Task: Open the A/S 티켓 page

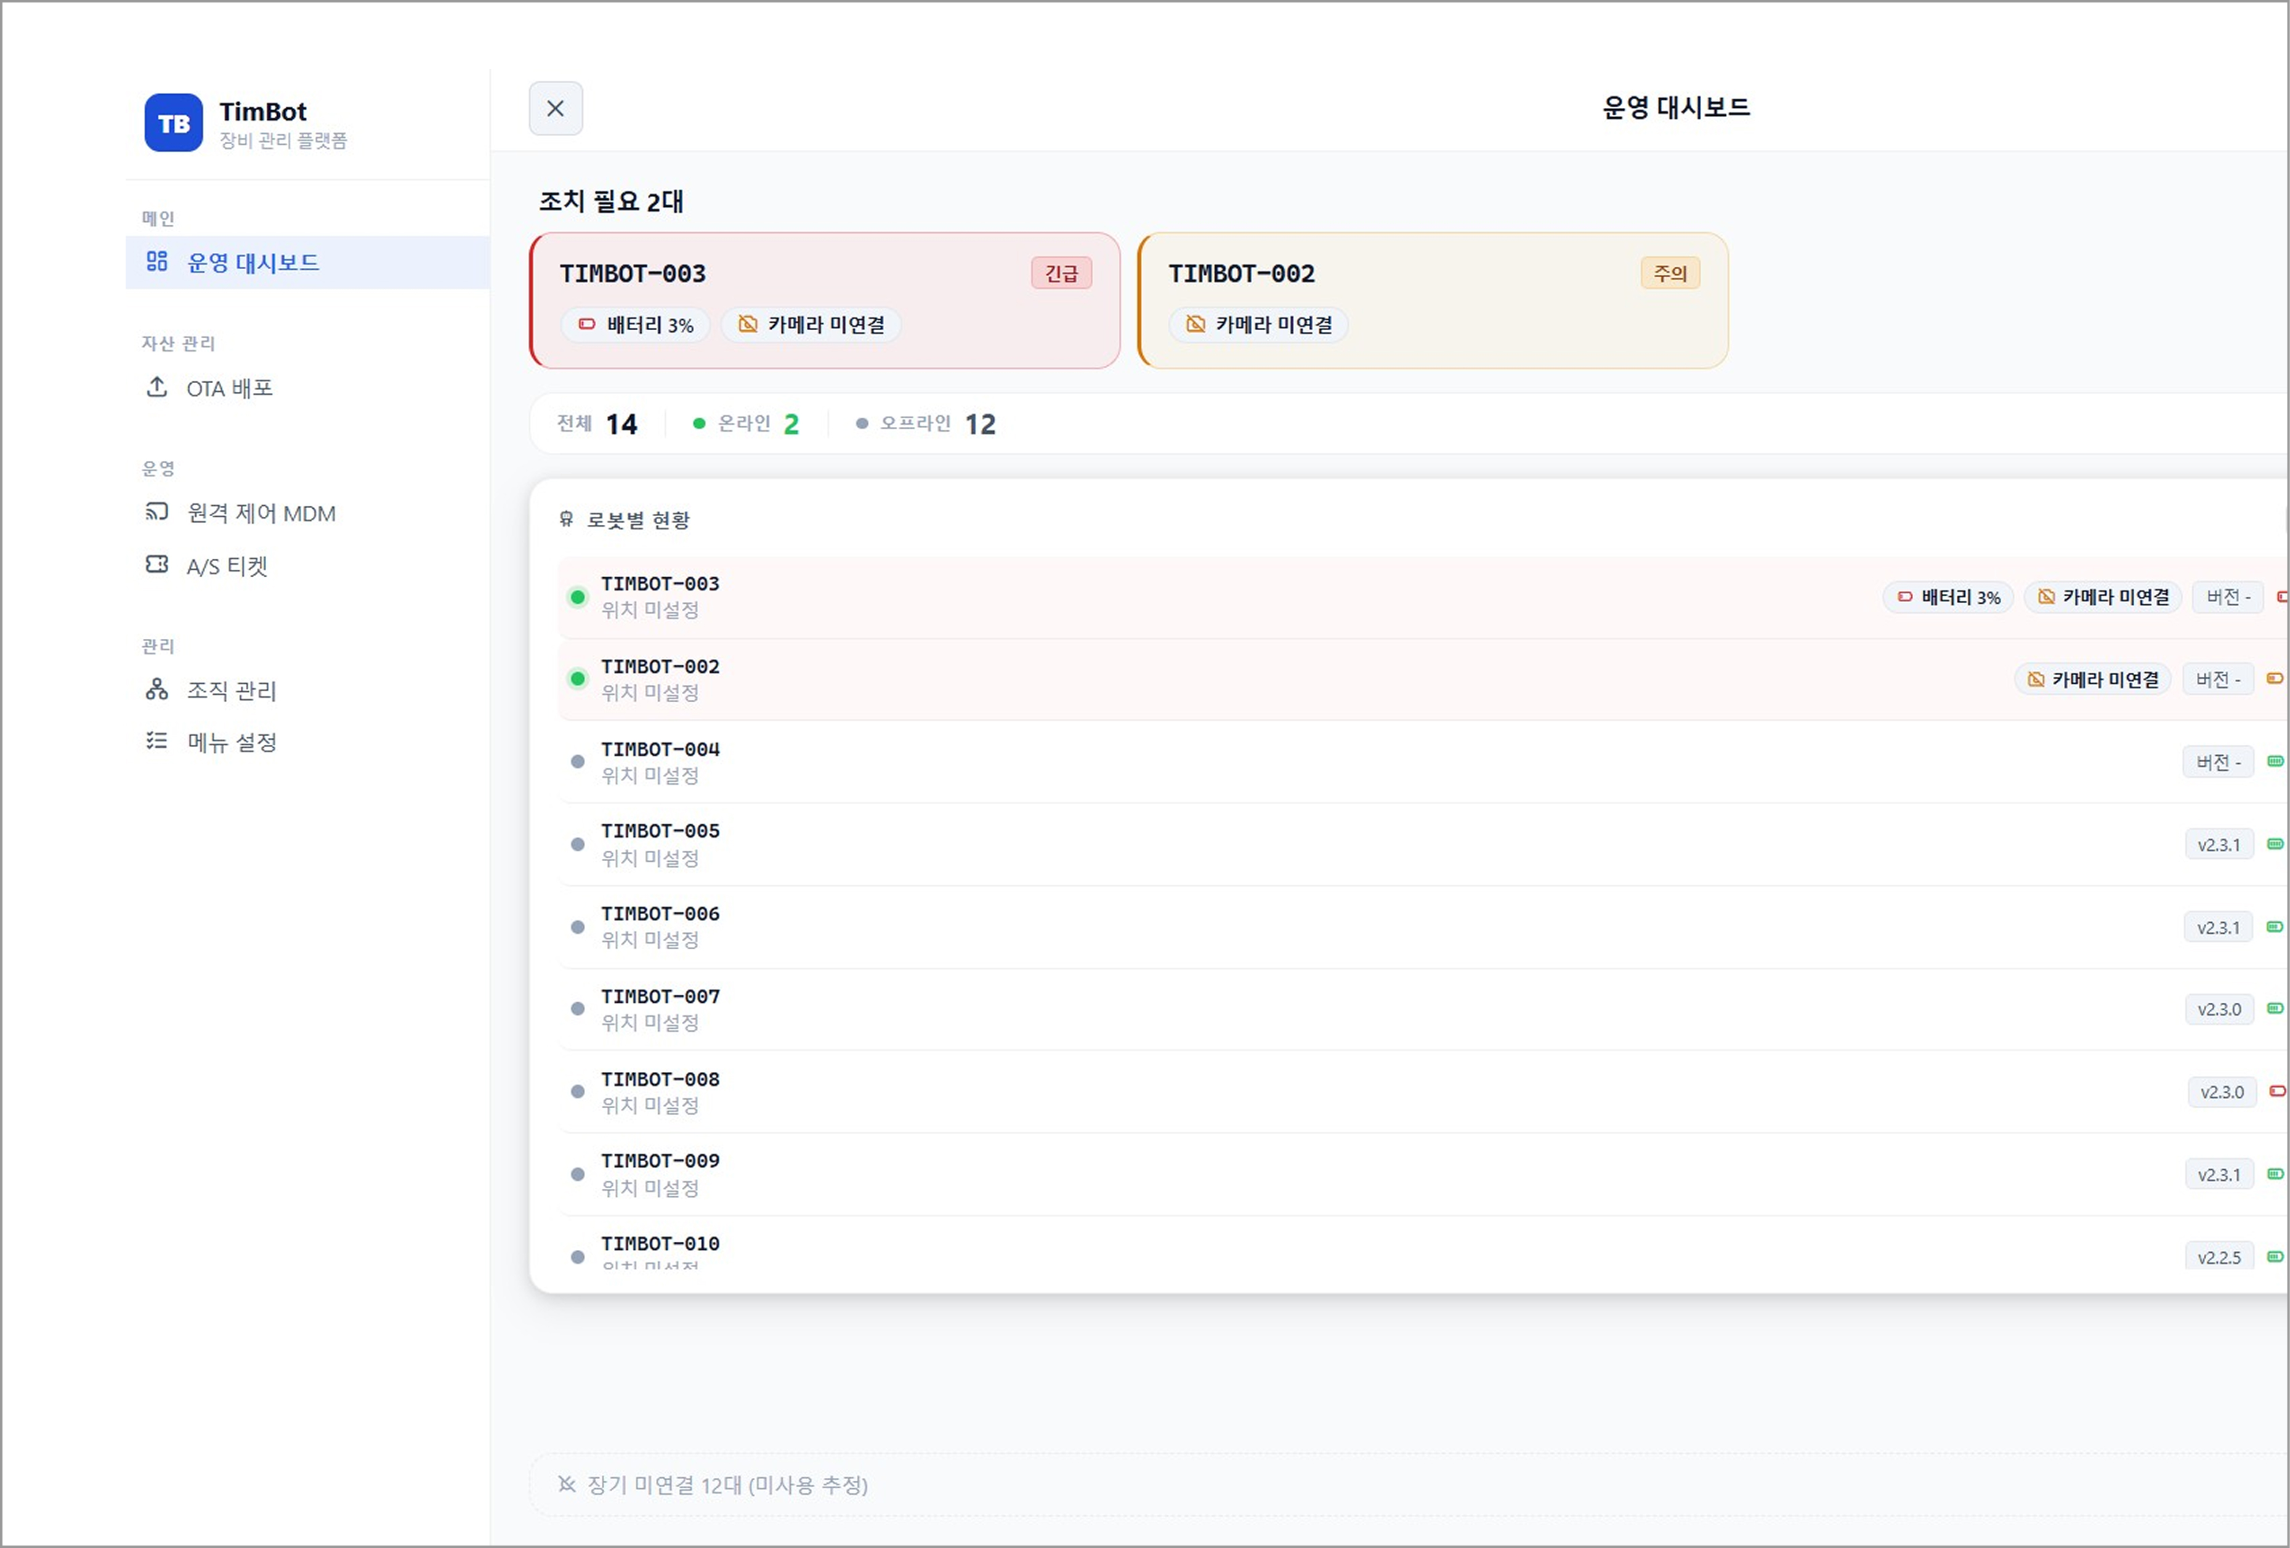Action: (x=307, y=565)
